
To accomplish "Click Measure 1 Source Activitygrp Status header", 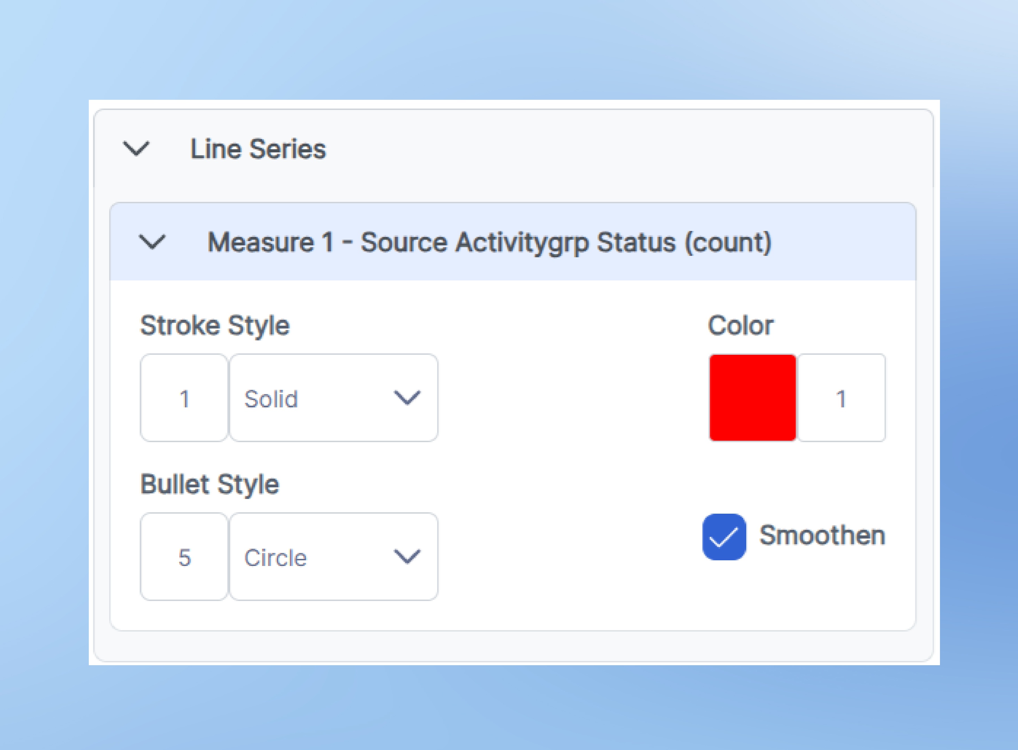I will (489, 242).
